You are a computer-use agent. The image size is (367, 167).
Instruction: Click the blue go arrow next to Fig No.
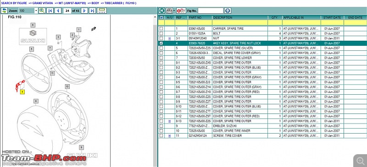228,11
